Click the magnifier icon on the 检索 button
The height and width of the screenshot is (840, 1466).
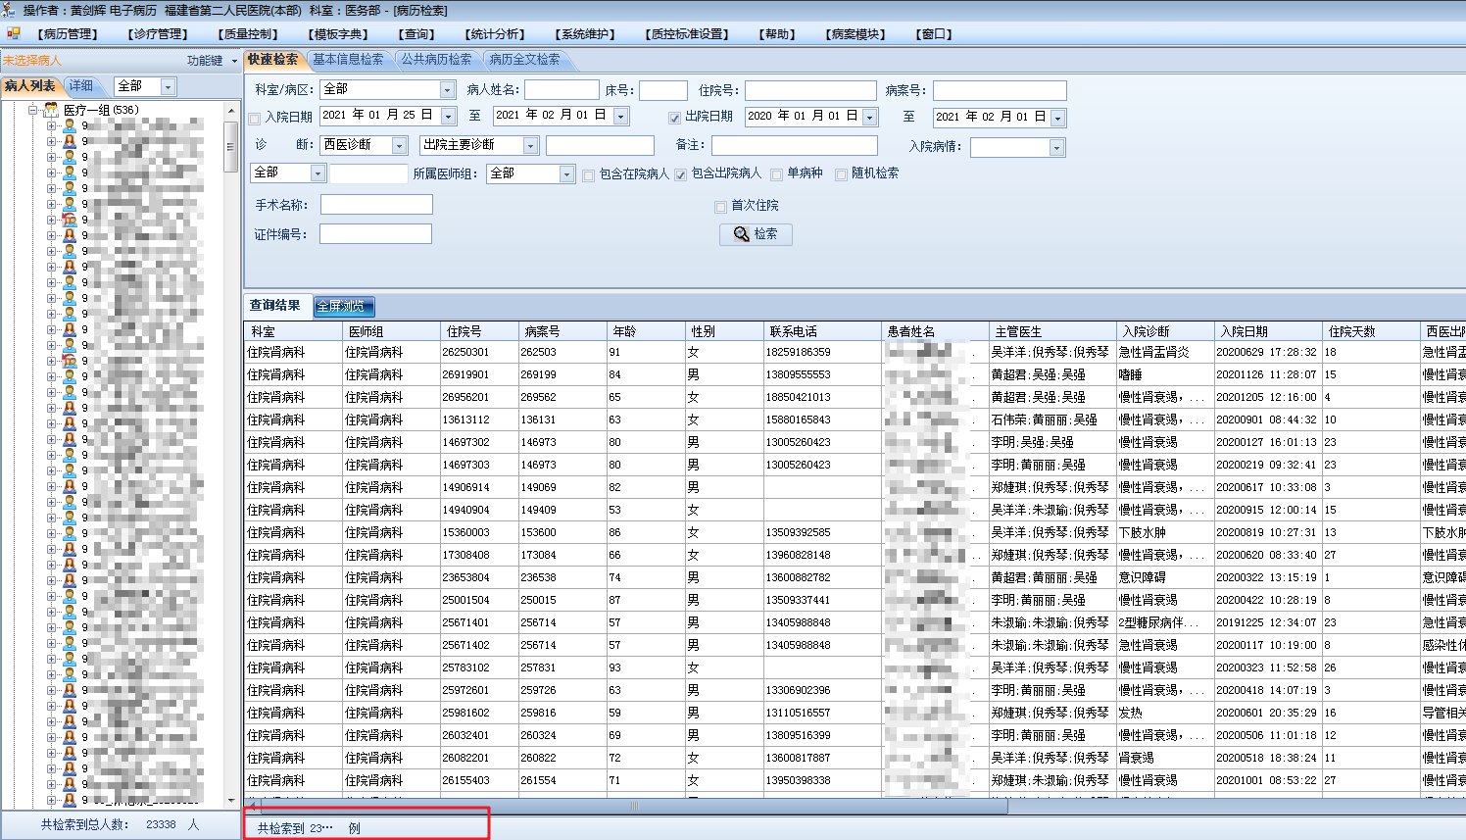tap(741, 234)
